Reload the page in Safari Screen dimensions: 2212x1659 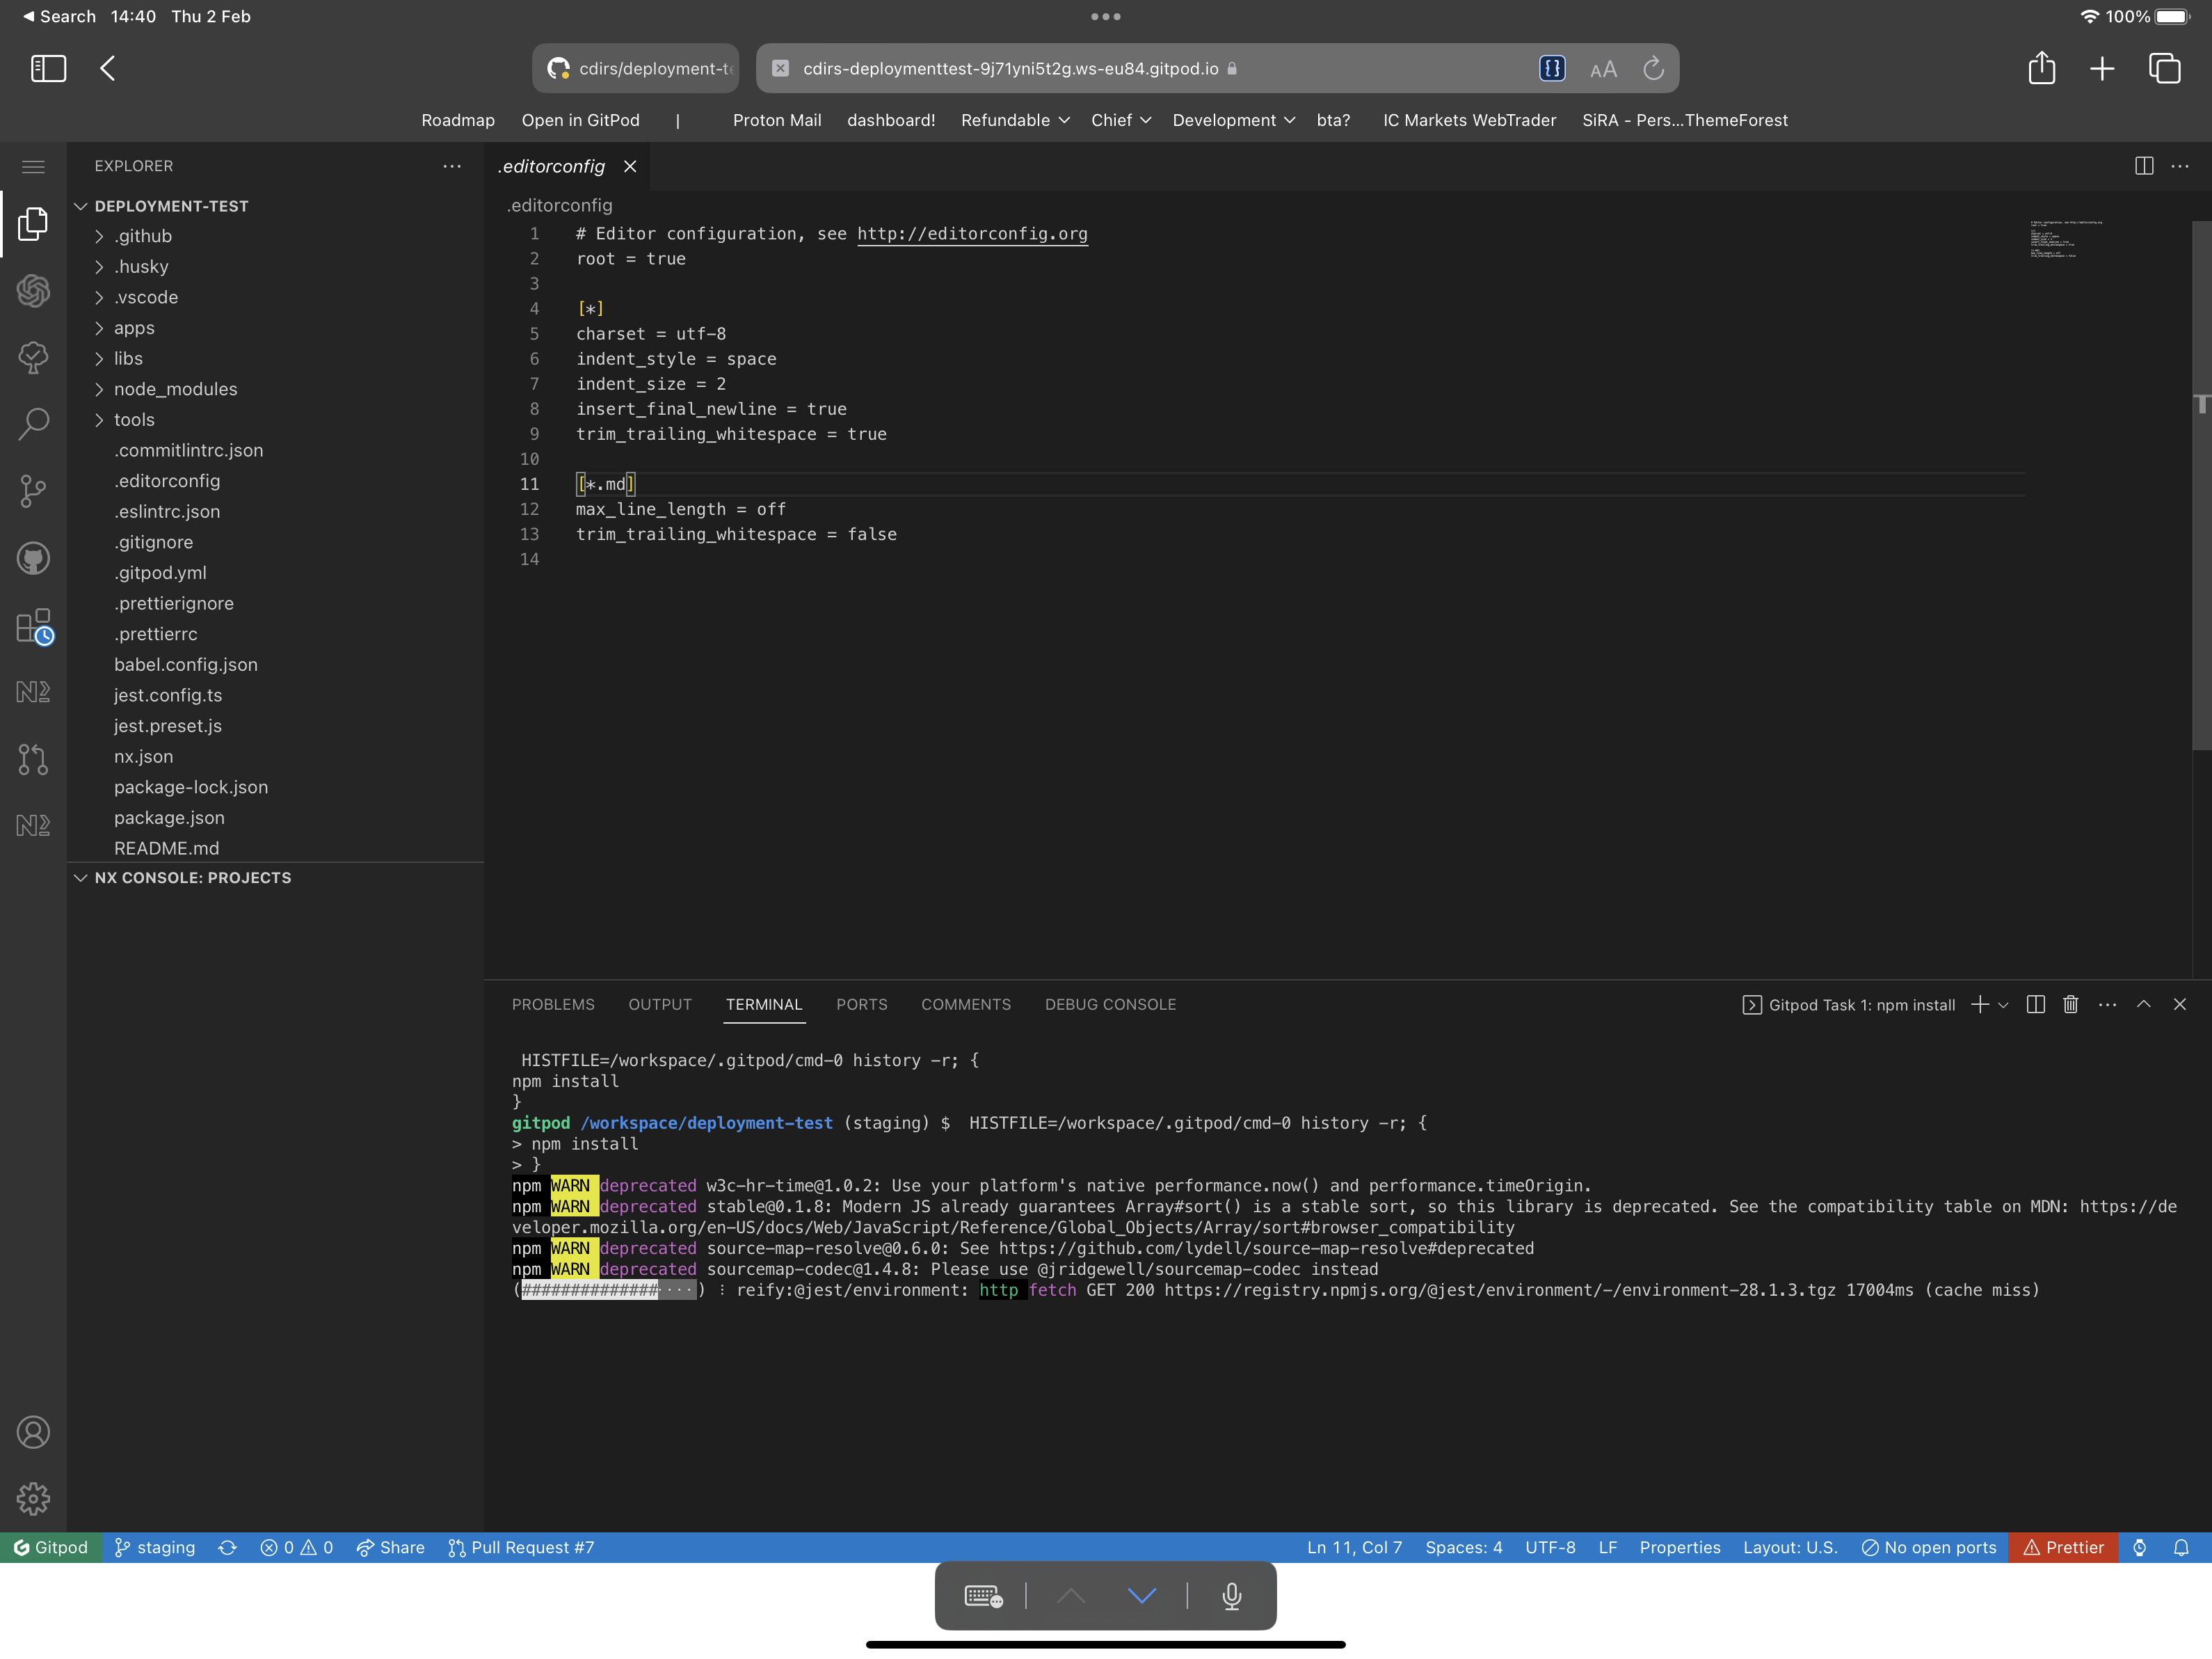pos(1653,68)
